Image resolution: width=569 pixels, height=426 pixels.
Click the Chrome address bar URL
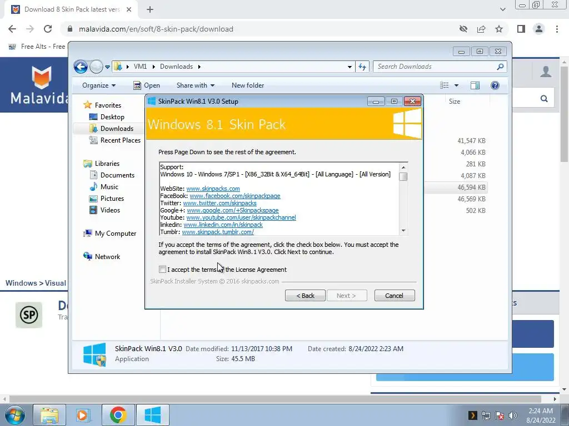(156, 29)
